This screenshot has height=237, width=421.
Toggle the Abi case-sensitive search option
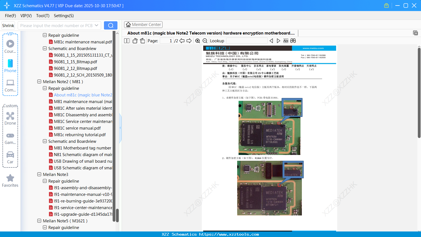[286, 41]
